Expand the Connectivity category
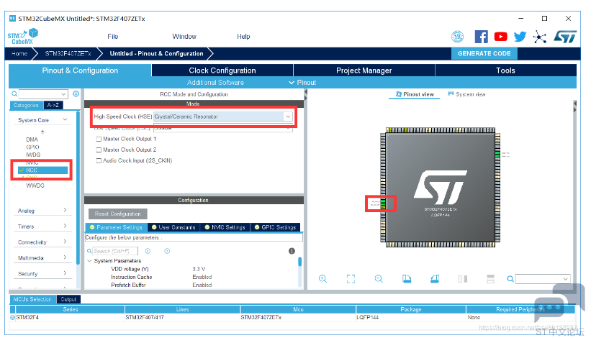This screenshot has width=591, height=343. click(43, 242)
